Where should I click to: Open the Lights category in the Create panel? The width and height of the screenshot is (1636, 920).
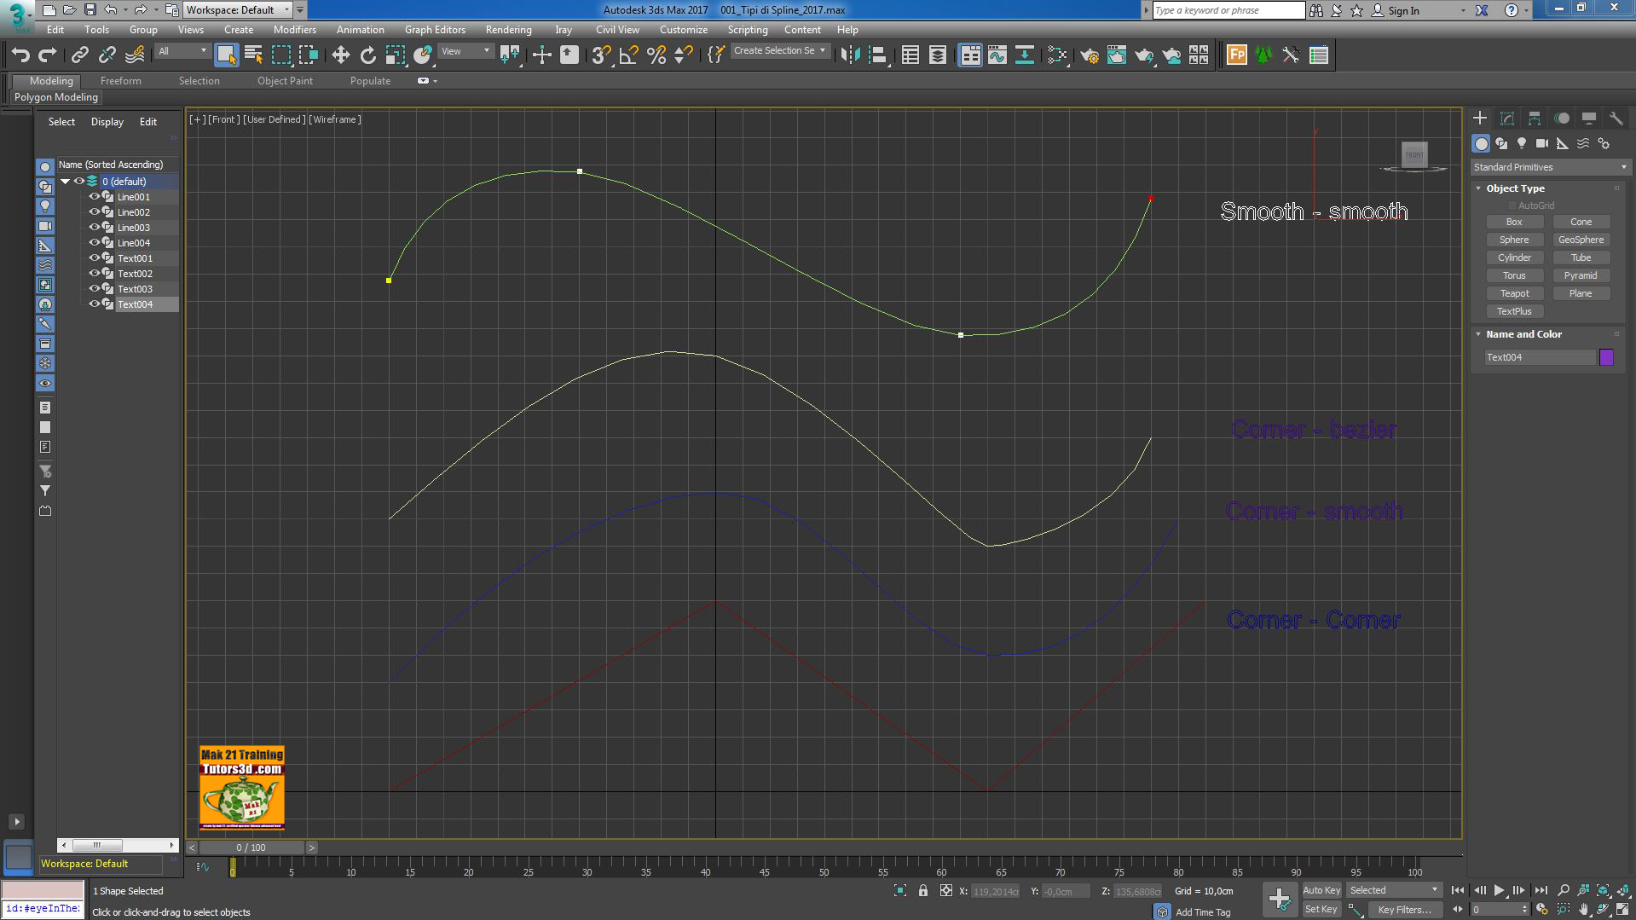[1522, 143]
